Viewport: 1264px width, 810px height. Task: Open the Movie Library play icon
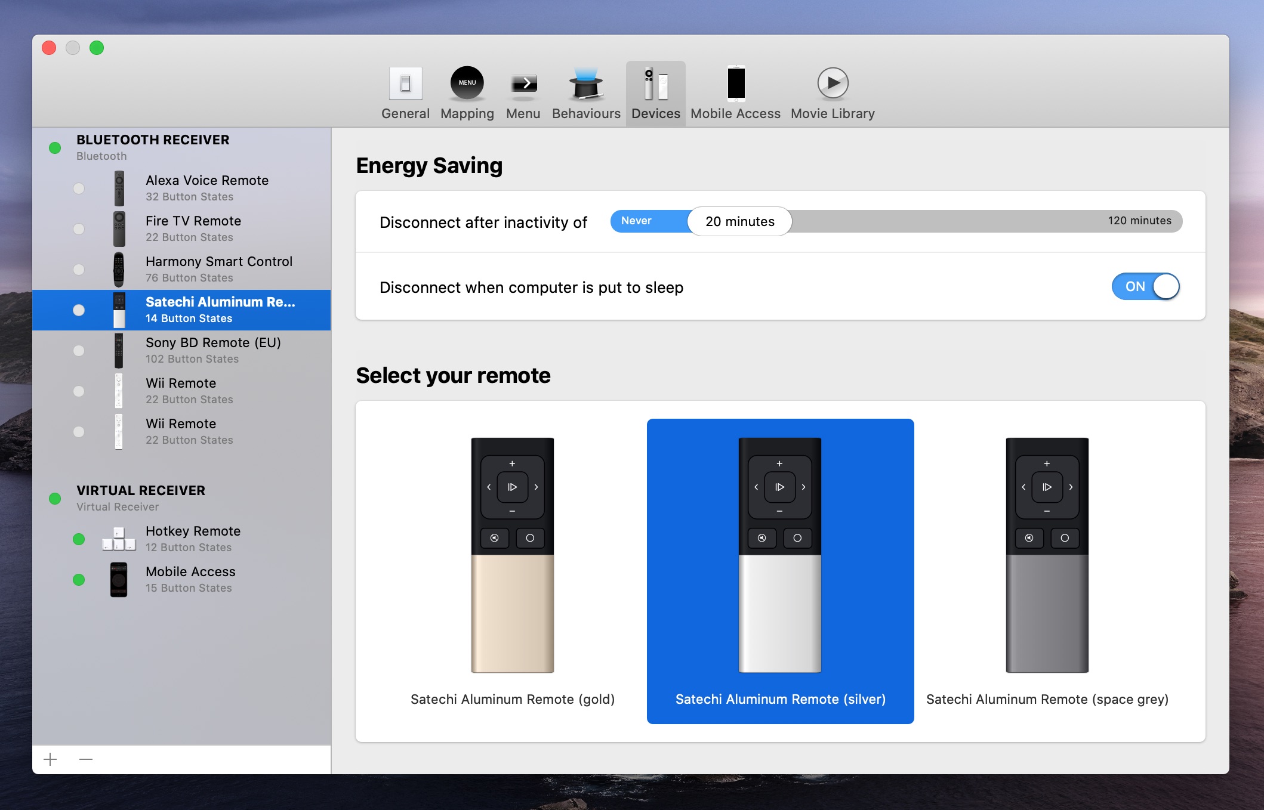833,83
